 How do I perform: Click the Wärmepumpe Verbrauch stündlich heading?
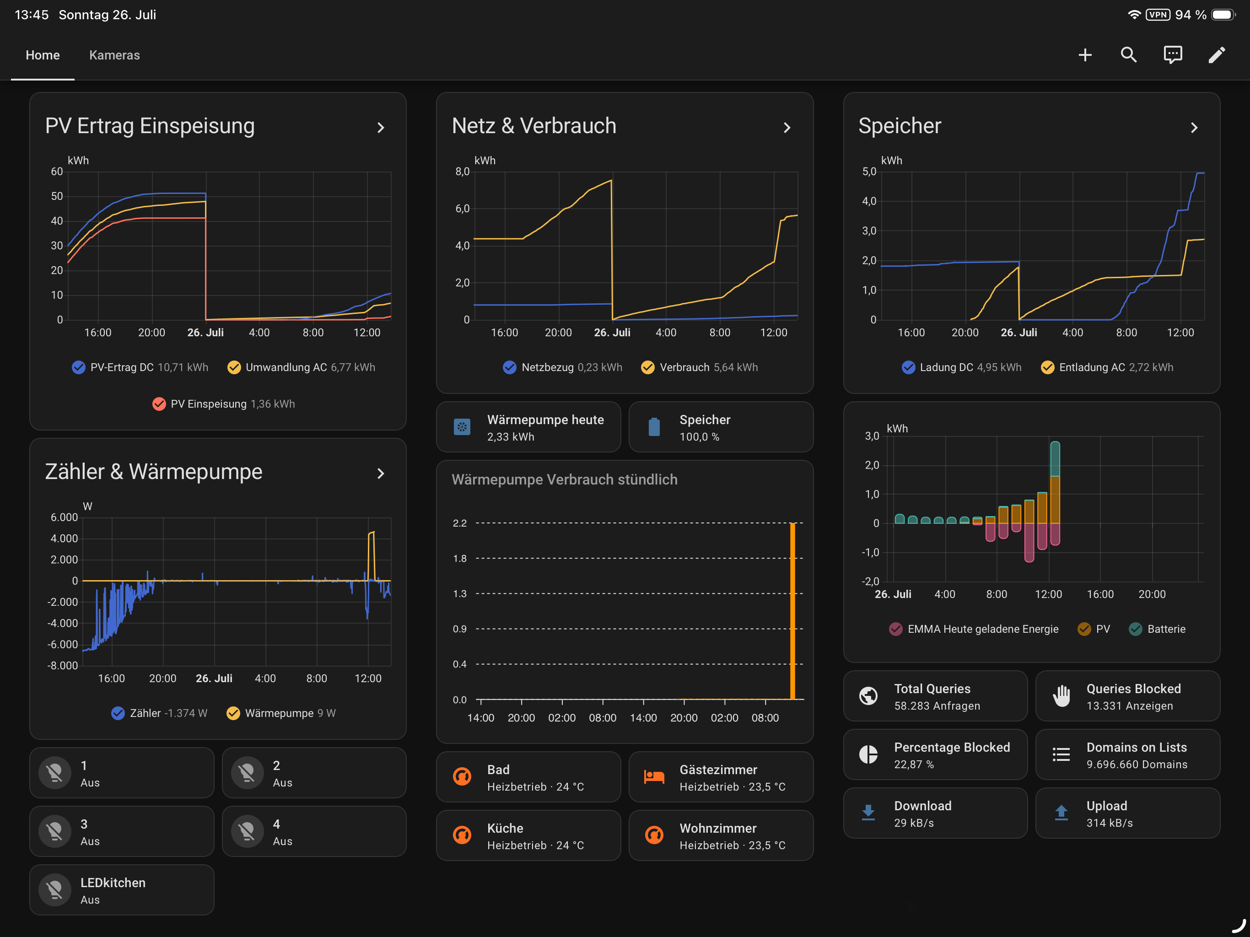point(565,479)
